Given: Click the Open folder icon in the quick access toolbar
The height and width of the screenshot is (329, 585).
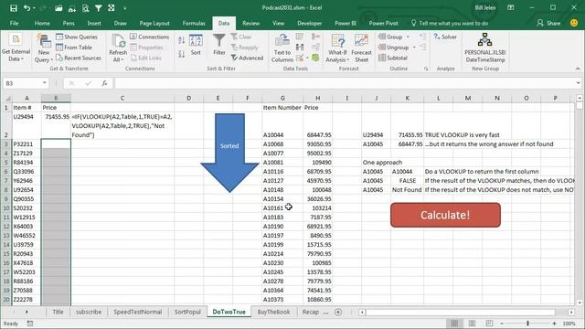Looking at the screenshot, I should click(x=58, y=8).
